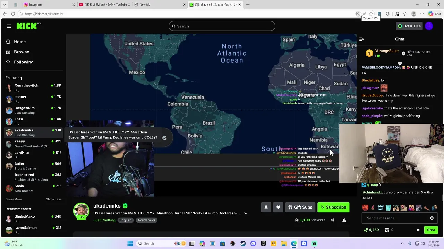
Task: Open Tazo's channel in the Following list
Action: 33,121
